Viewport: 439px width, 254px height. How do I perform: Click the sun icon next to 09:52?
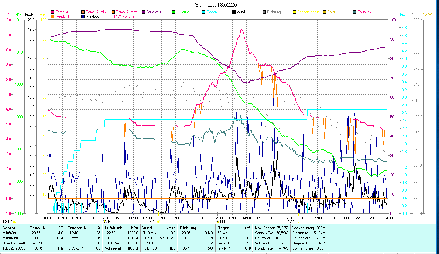click(x=14, y=222)
